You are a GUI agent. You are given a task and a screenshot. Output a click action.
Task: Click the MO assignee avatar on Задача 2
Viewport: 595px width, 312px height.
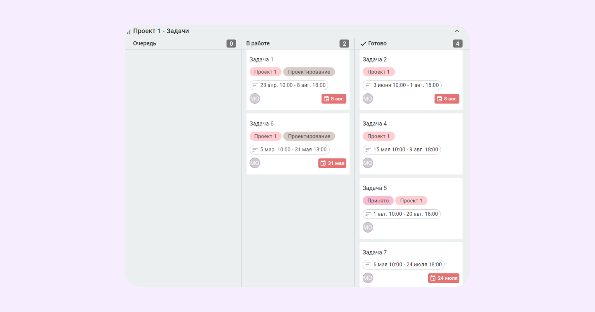click(368, 99)
